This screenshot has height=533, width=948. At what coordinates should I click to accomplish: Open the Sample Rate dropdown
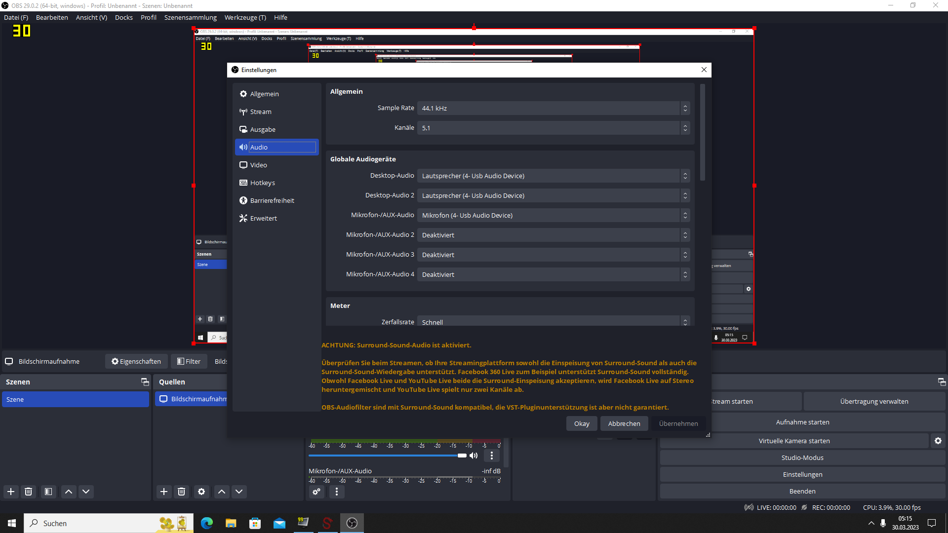[553, 108]
